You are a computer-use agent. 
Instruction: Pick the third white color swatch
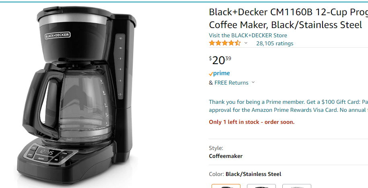tap(297, 186)
